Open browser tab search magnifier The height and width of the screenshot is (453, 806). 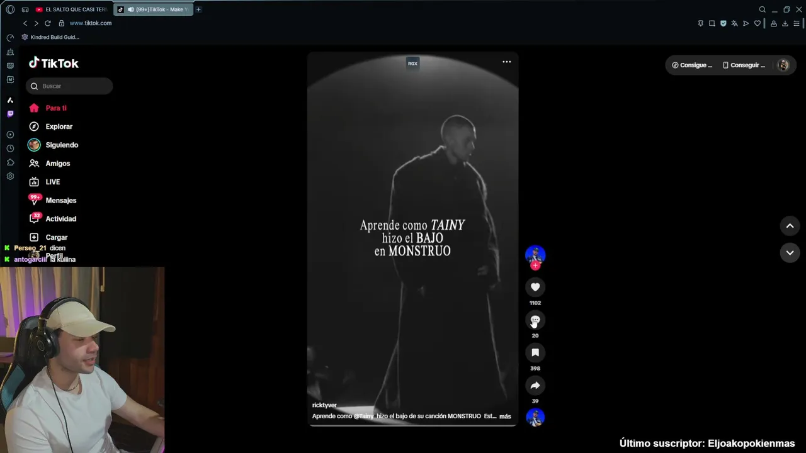pyautogui.click(x=762, y=9)
